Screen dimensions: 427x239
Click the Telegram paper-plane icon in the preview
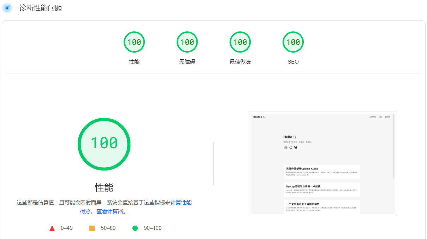(291, 148)
